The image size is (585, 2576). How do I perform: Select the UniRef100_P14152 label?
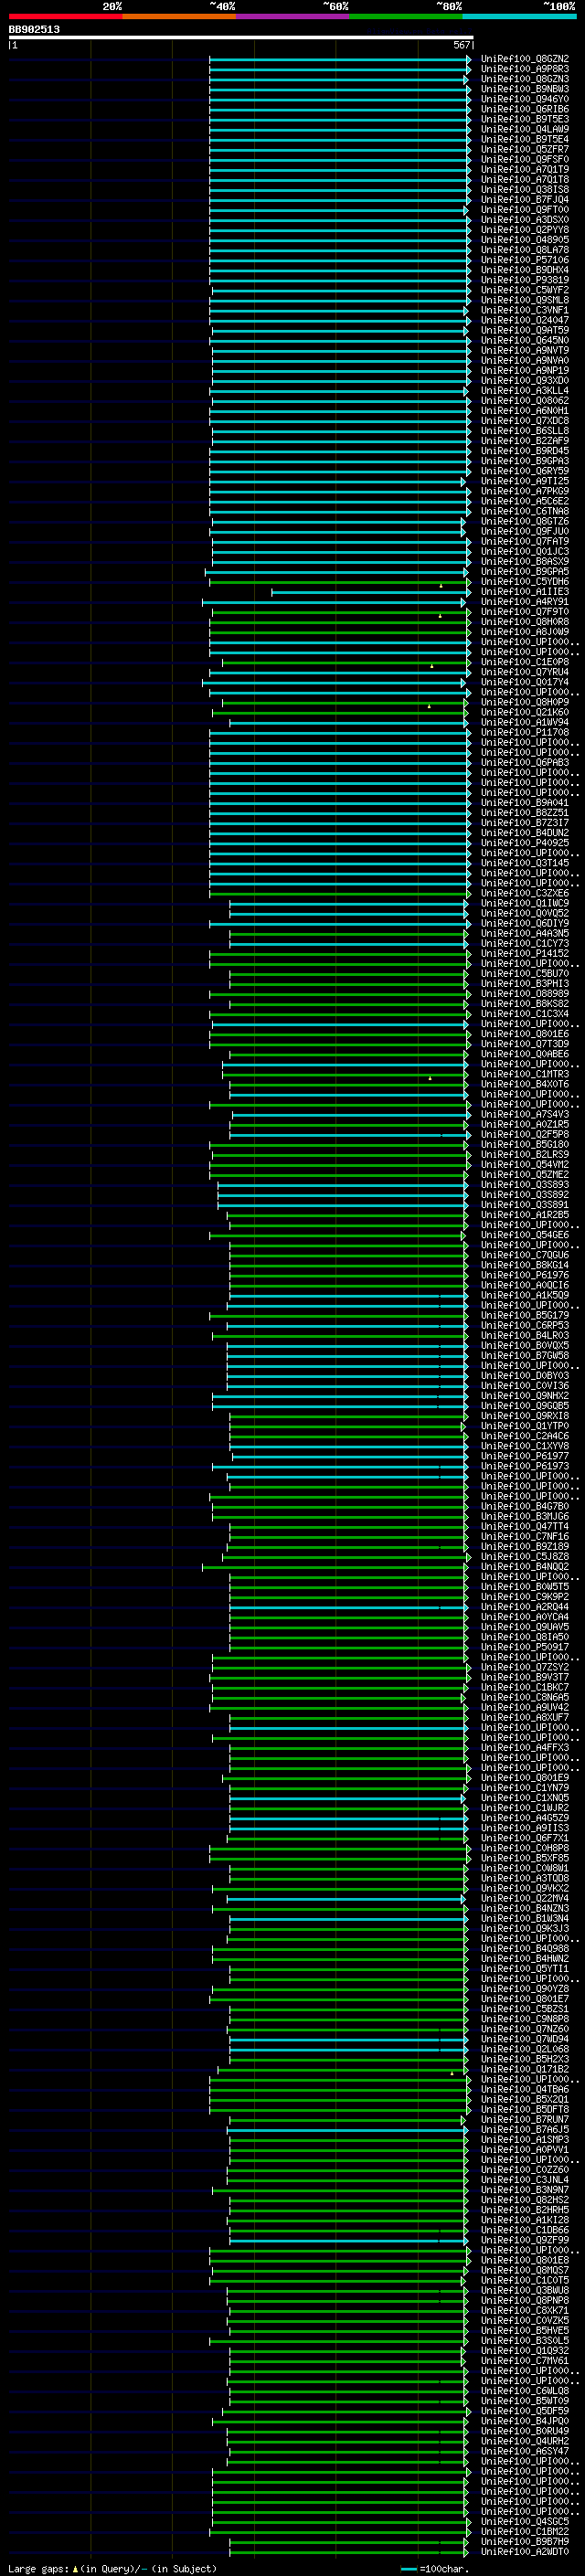click(525, 954)
